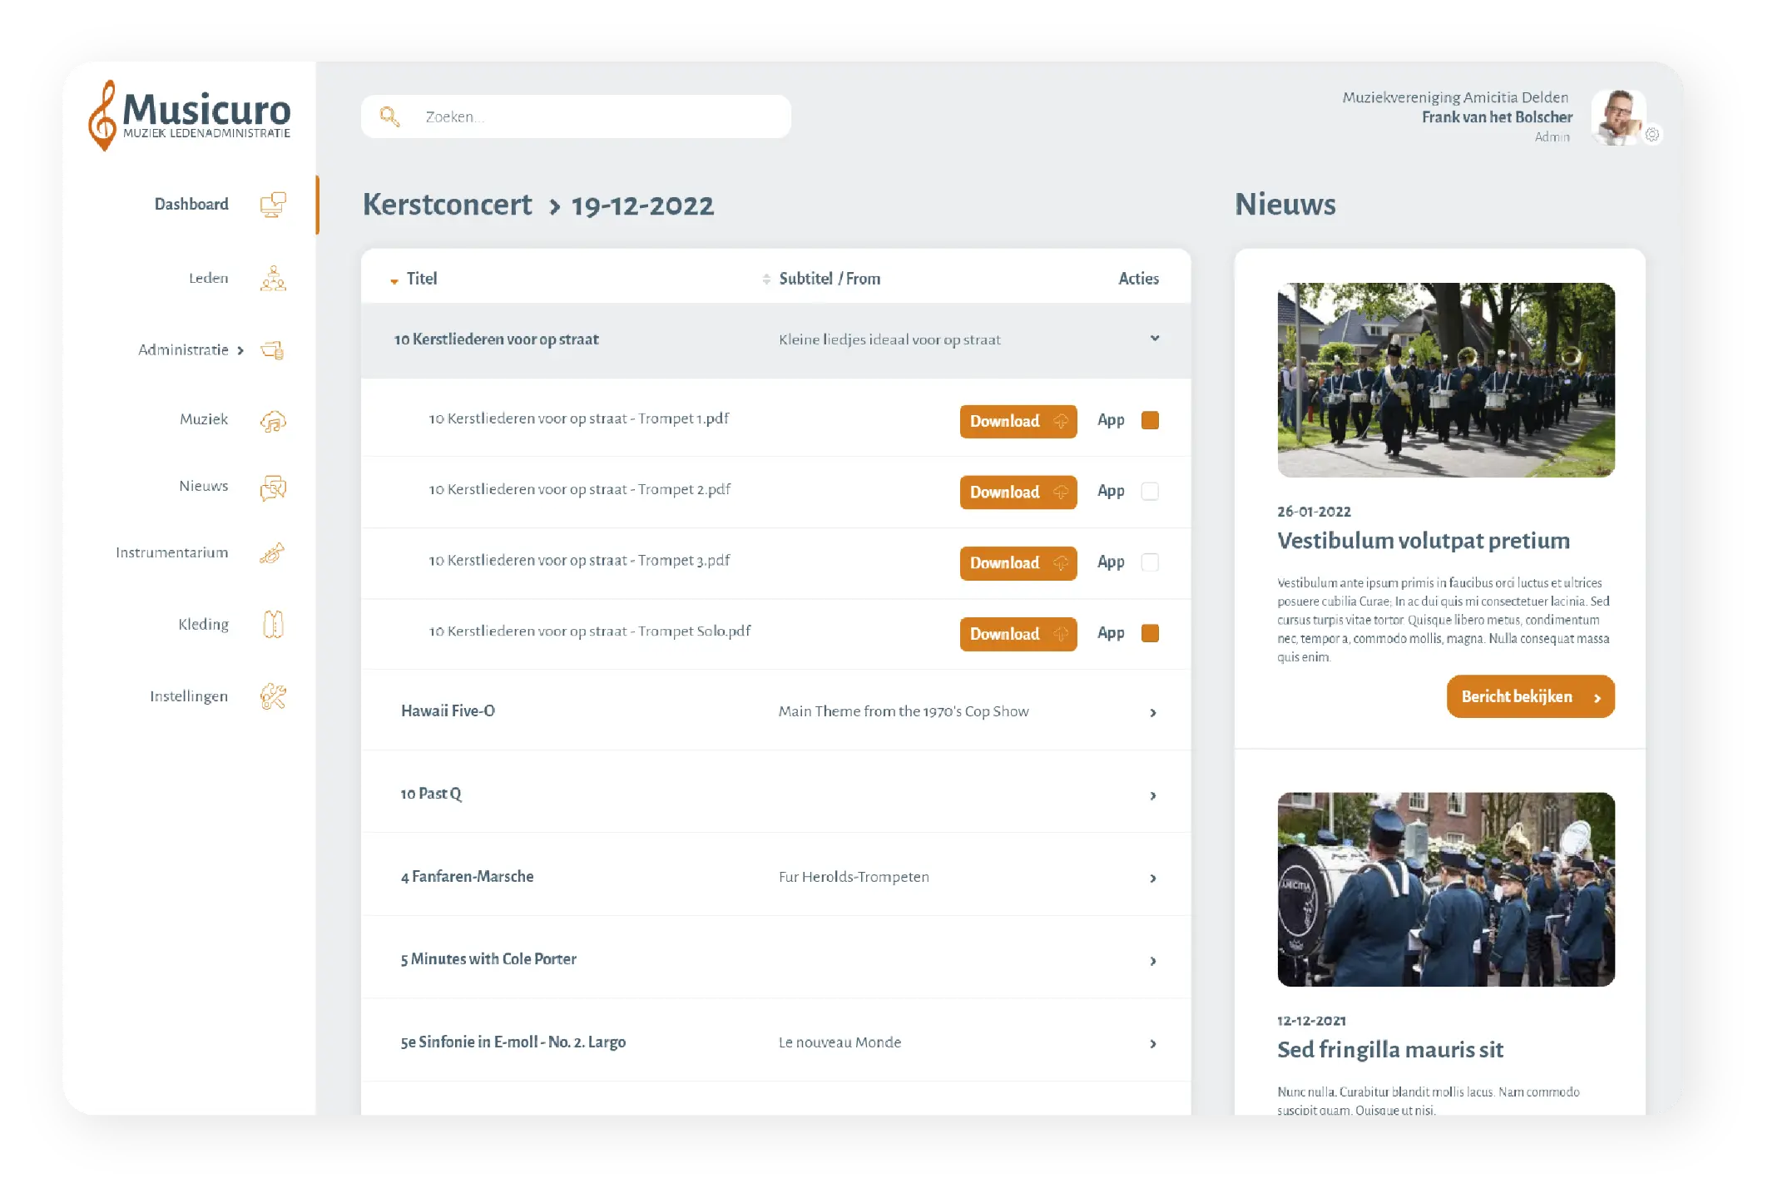Enable App checkbox for Trompet 2.pdf
This screenshot has height=1198, width=1768.
click(1150, 492)
